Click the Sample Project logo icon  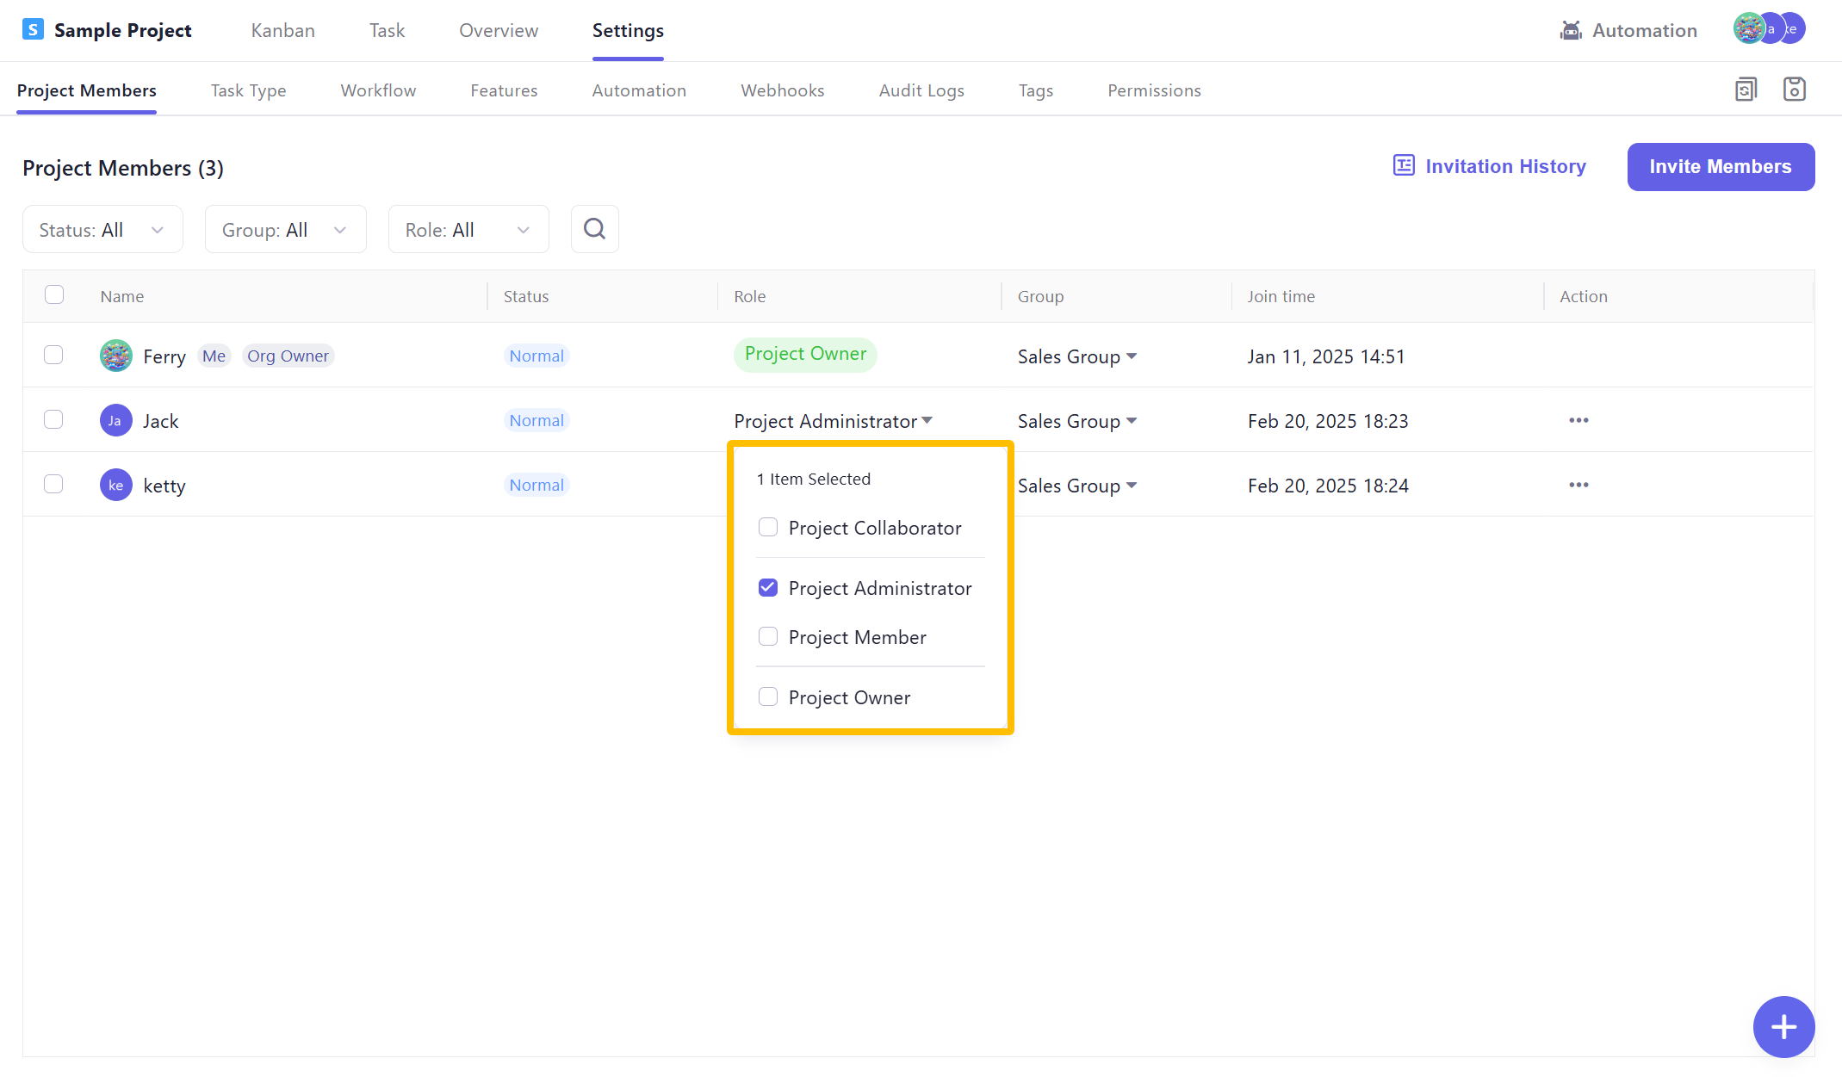[33, 30]
